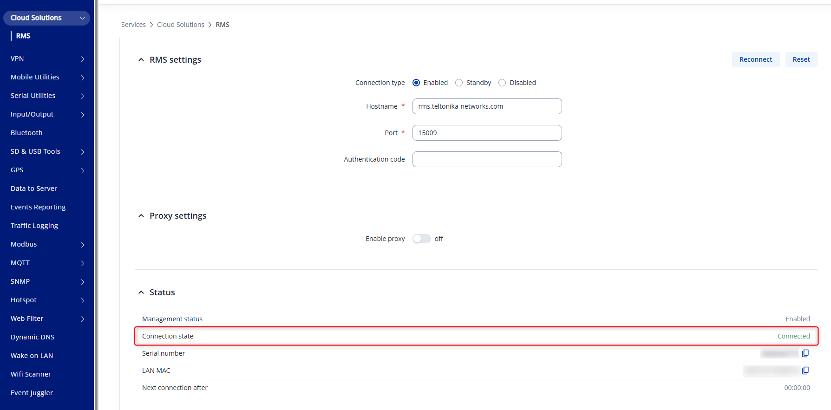
Task: Expand the GPS submenu chevron
Action: 83,170
